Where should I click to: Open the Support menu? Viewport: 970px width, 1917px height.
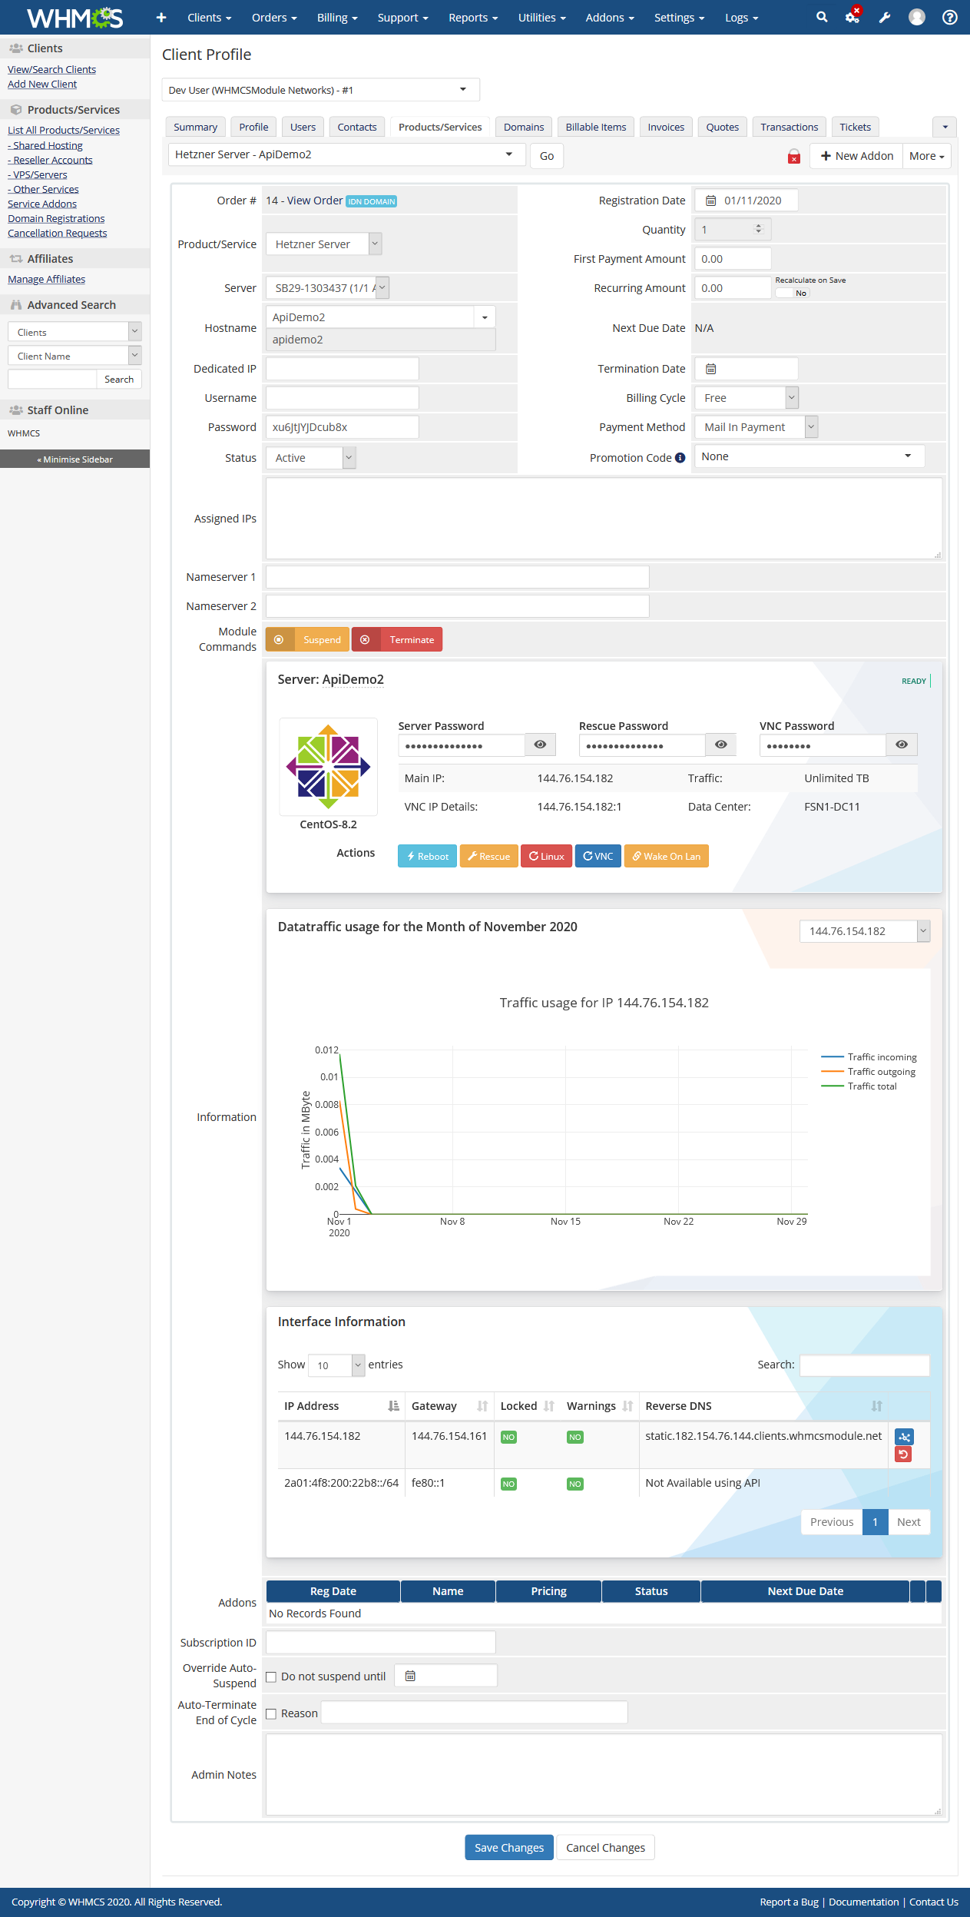402,18
